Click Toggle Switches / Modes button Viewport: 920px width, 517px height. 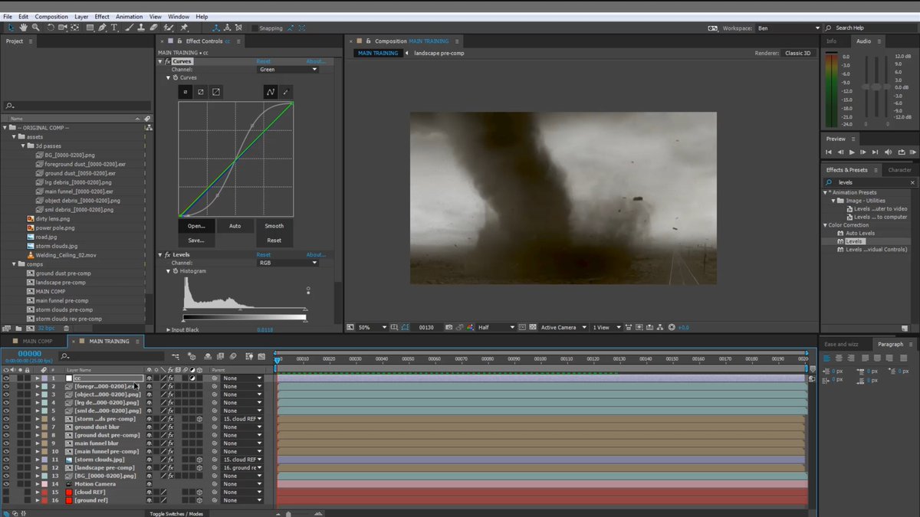(x=176, y=514)
